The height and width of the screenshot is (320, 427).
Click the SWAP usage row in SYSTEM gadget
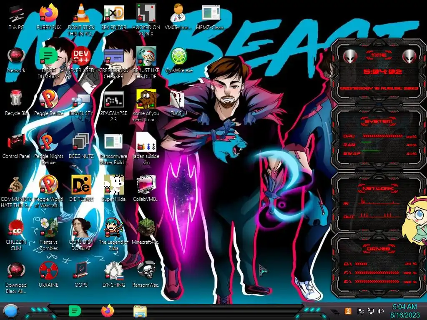(380, 153)
